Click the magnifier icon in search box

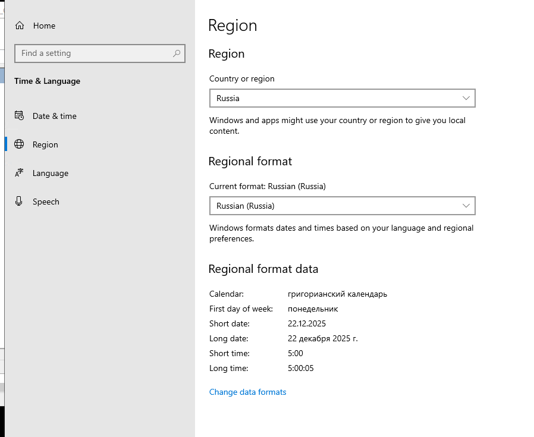pos(177,54)
